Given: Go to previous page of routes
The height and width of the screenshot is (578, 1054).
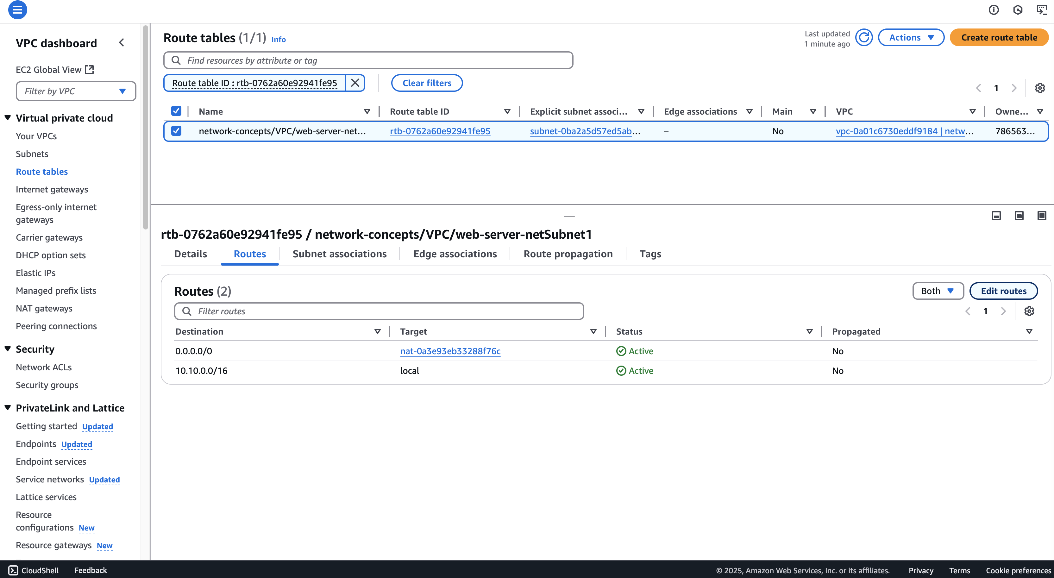Looking at the screenshot, I should click(x=968, y=311).
